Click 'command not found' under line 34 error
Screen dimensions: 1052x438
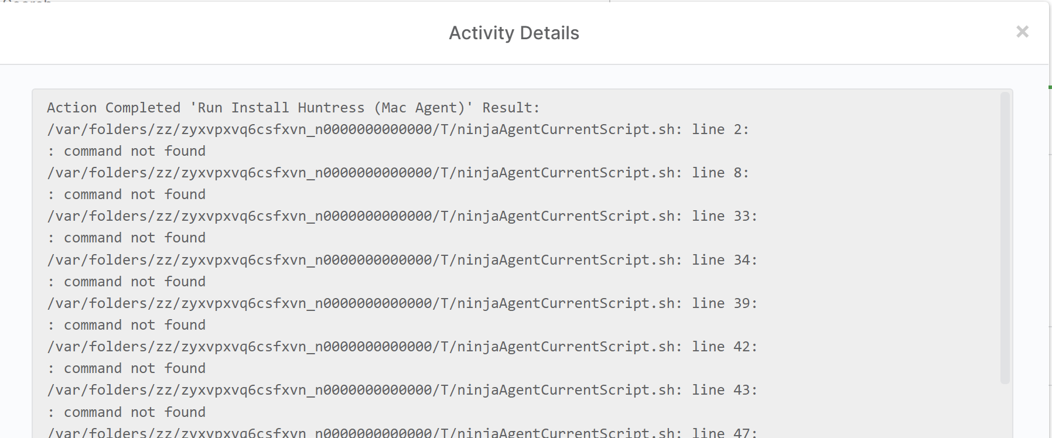[x=134, y=282]
